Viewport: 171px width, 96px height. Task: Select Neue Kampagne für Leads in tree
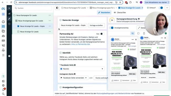pos(26,15)
